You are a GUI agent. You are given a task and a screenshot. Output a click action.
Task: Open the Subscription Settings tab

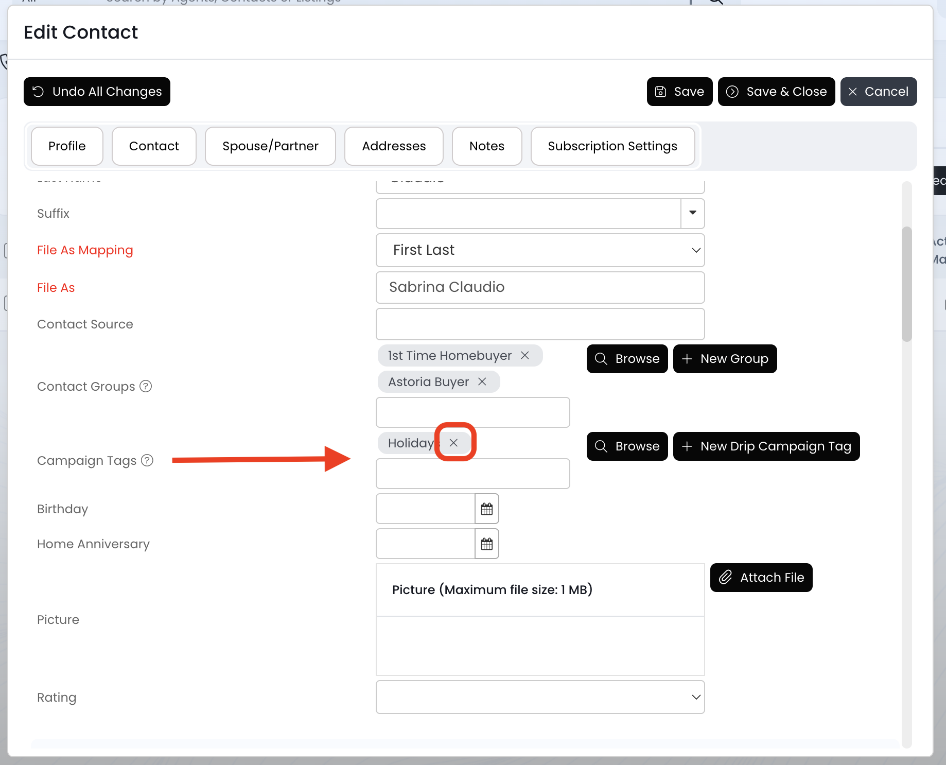click(x=612, y=146)
